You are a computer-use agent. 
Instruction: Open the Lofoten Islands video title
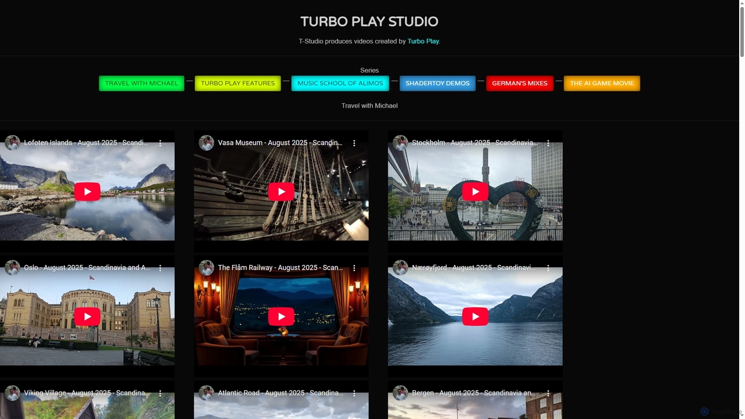click(86, 143)
